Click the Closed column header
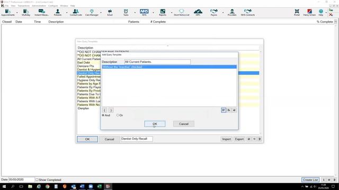339x190 pixels. click(x=7, y=22)
